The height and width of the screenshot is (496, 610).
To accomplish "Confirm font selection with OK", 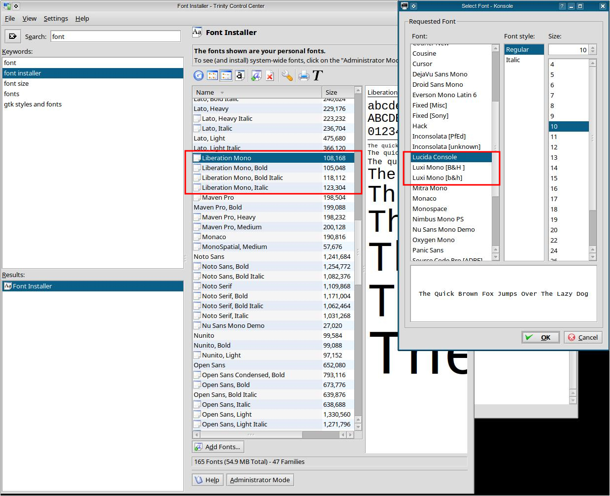I will click(x=541, y=337).
